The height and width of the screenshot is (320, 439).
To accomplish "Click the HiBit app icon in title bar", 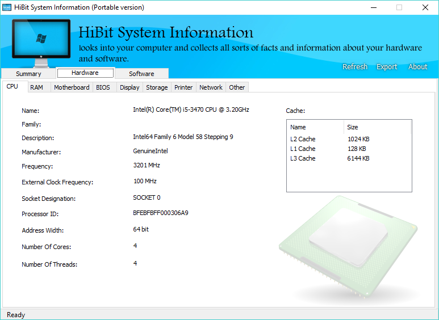I will [7, 7].
